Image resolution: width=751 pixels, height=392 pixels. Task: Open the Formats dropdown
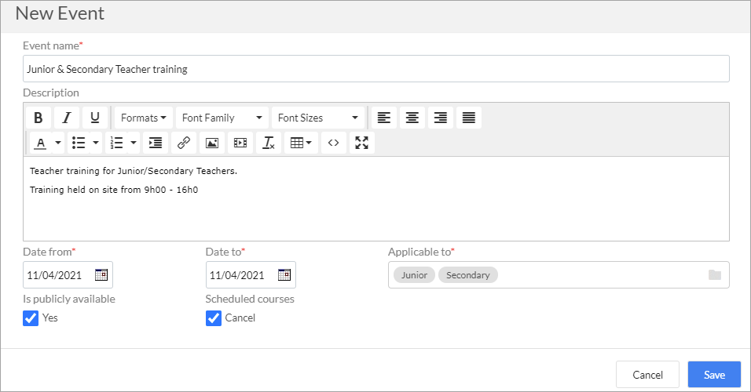(144, 118)
